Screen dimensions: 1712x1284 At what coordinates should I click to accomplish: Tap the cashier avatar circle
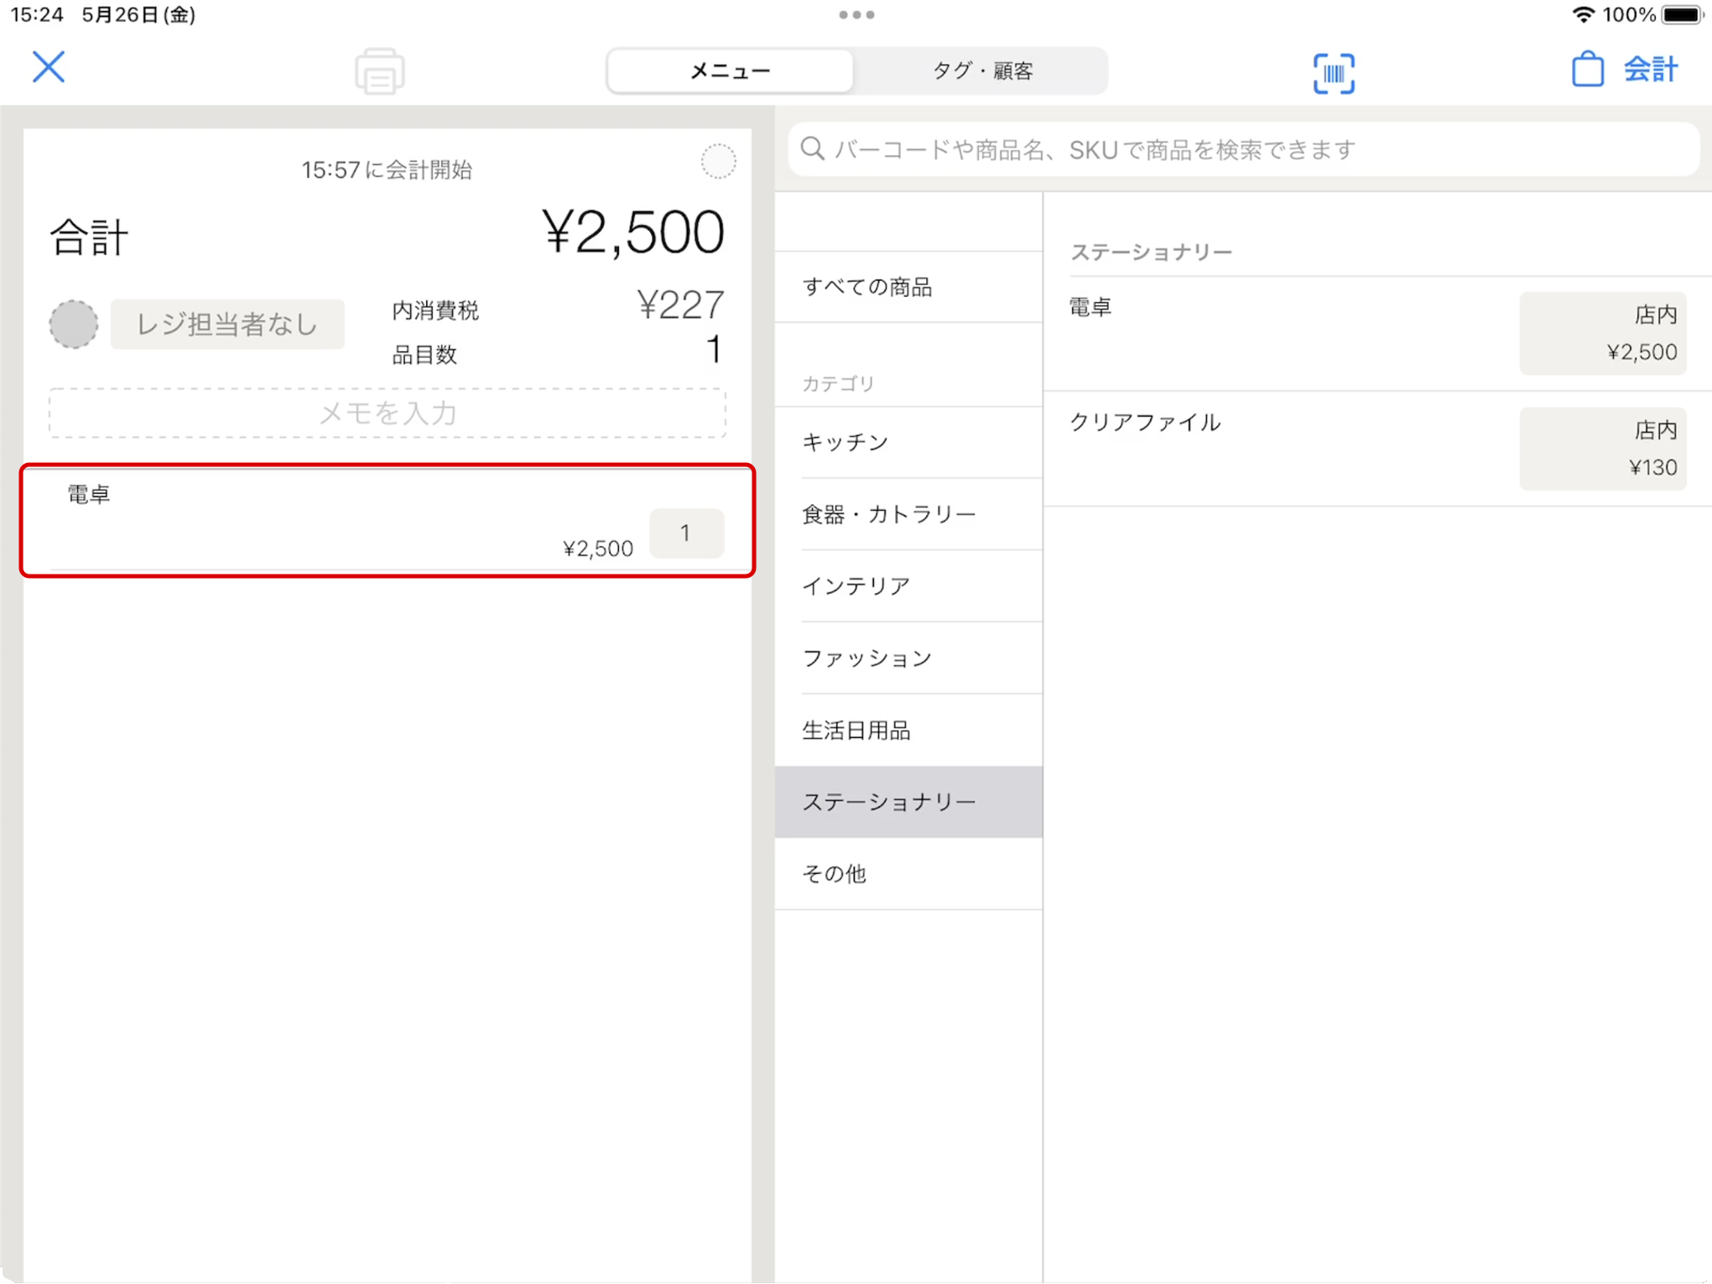(x=74, y=324)
